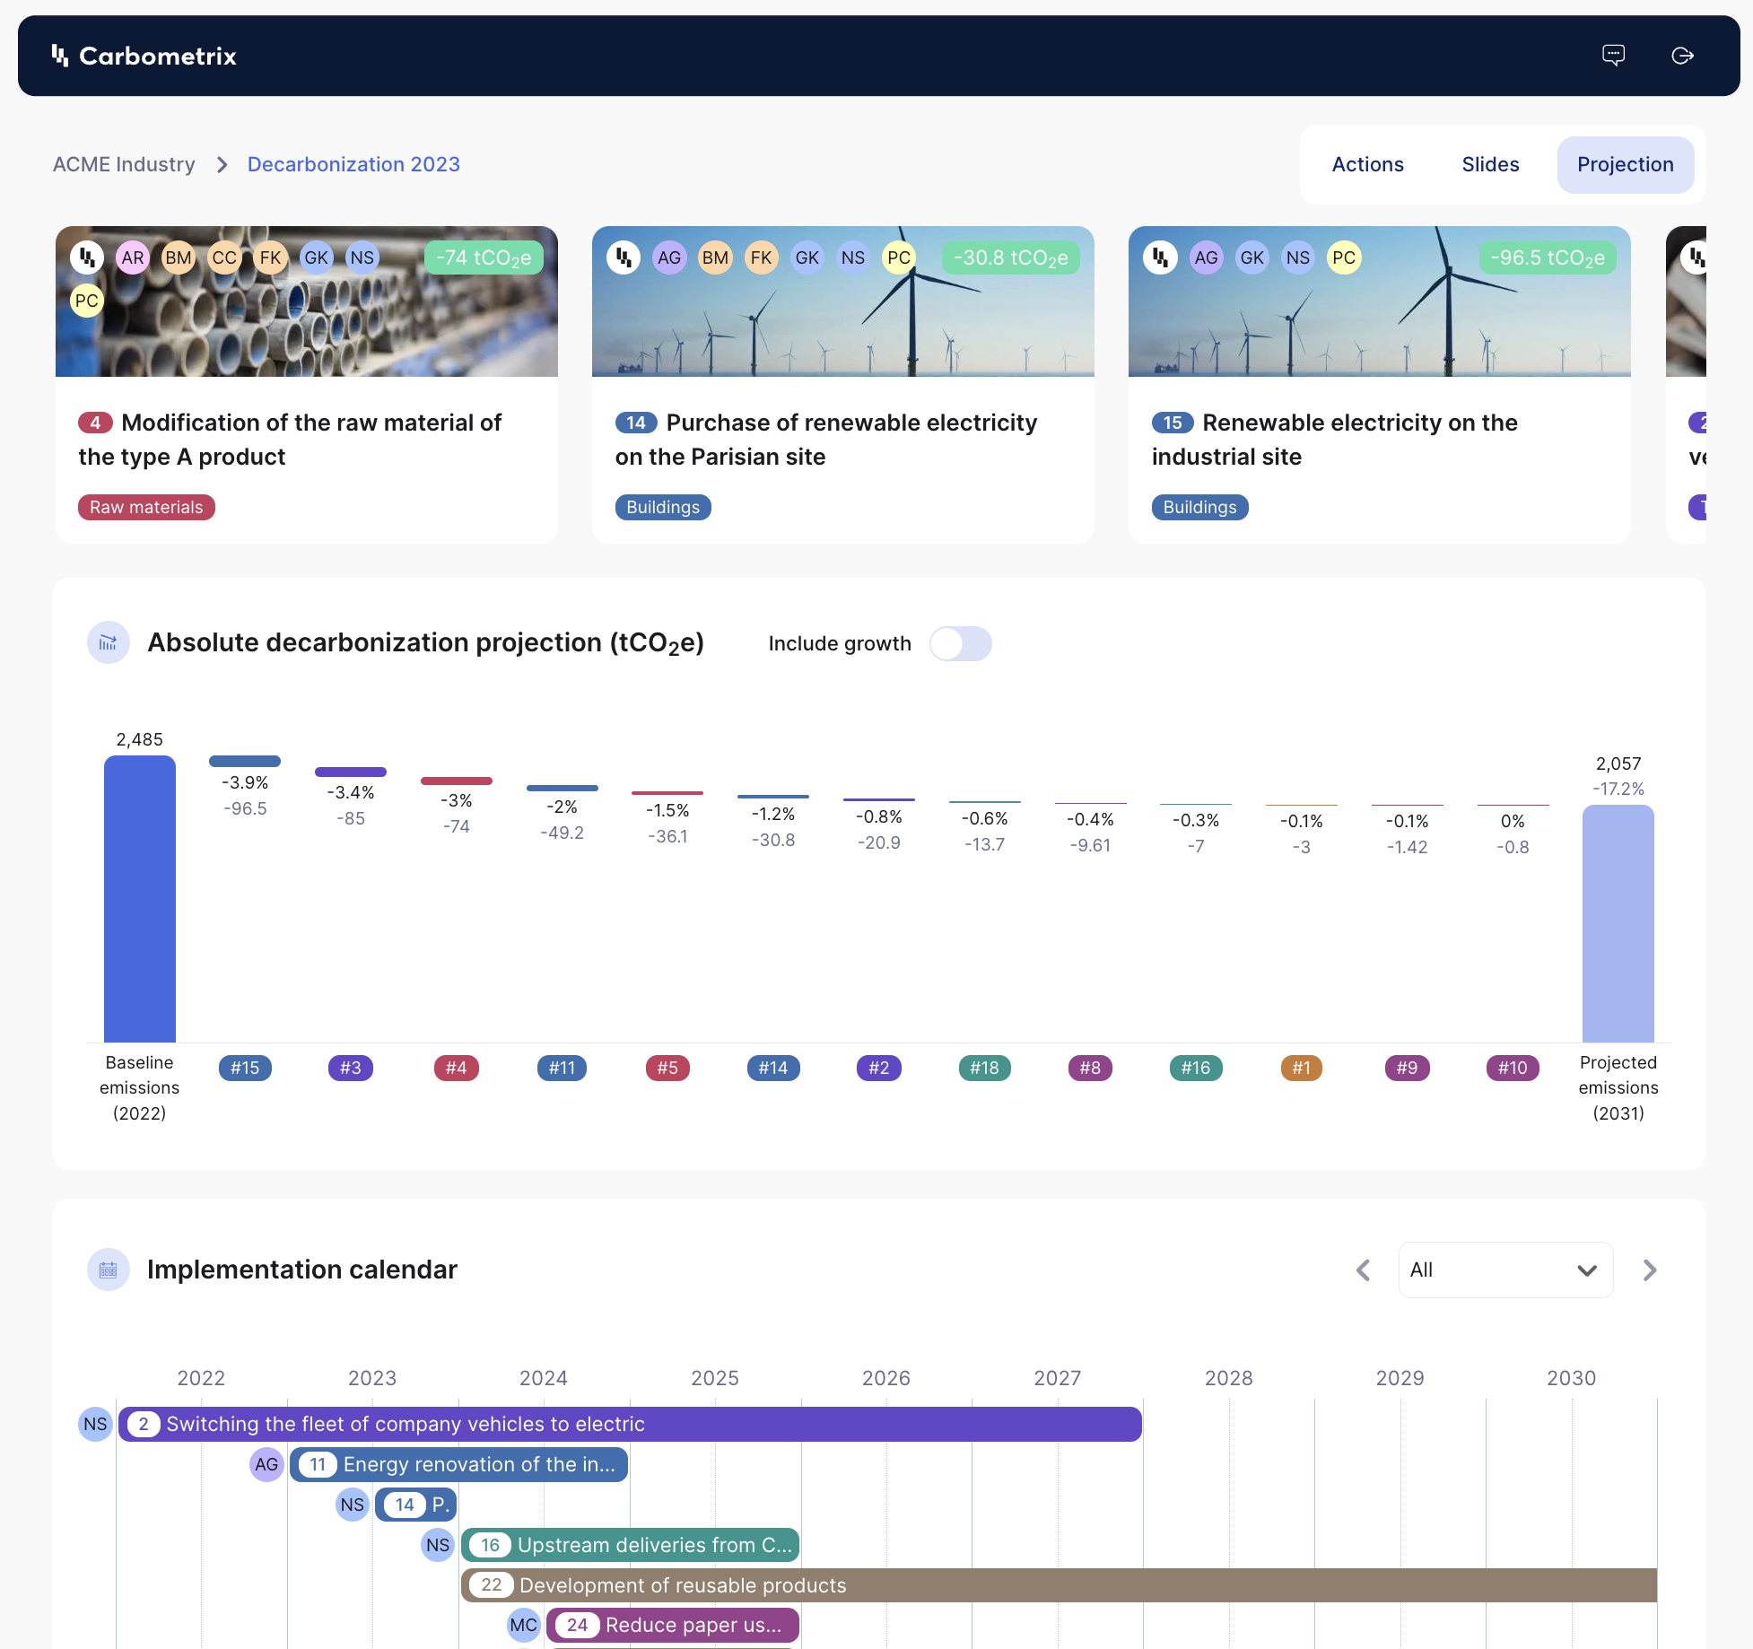Click the projection chart icon beside title
This screenshot has width=1753, height=1649.
click(x=109, y=642)
